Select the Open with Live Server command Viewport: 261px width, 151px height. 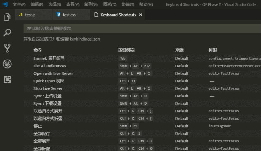[142, 73]
